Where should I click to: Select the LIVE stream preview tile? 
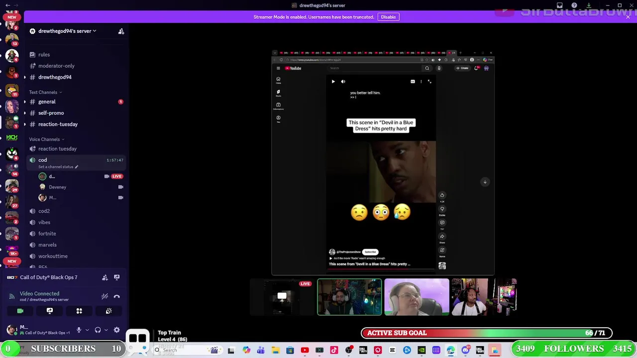(x=282, y=297)
